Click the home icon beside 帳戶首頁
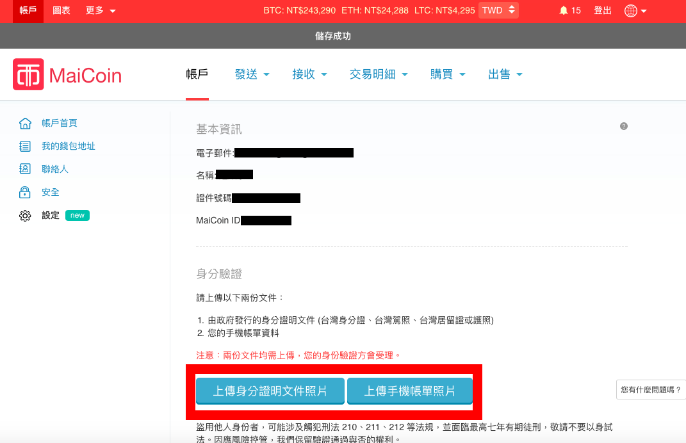 [25, 124]
